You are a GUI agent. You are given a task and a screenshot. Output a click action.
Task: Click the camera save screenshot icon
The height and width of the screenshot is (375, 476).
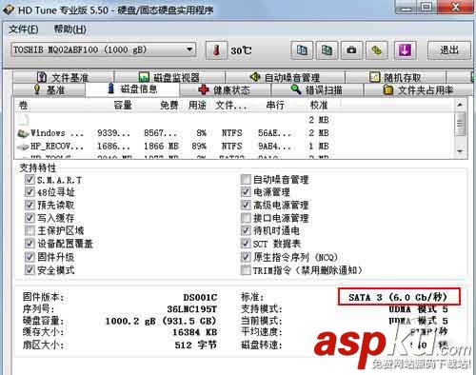point(351,50)
